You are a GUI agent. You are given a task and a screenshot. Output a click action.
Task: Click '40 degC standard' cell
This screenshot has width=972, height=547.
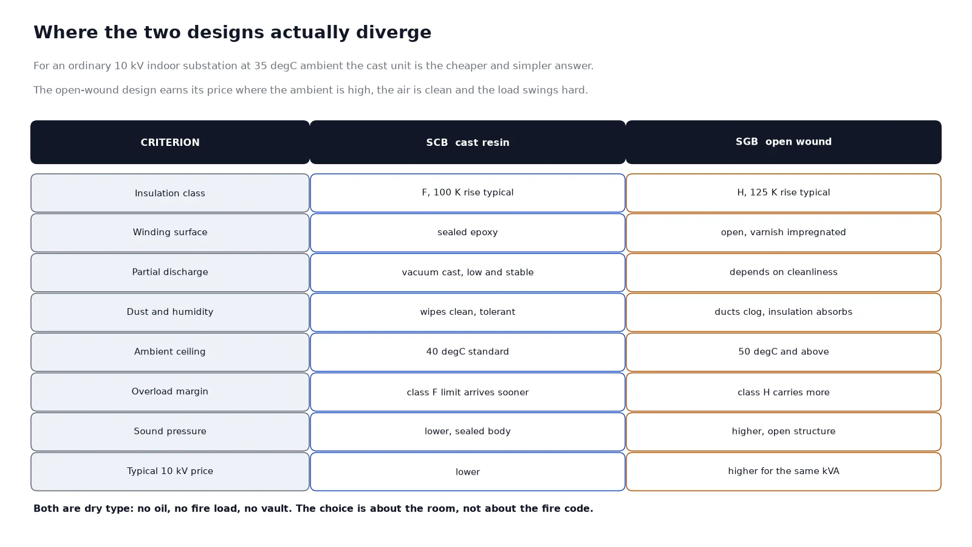coord(468,352)
